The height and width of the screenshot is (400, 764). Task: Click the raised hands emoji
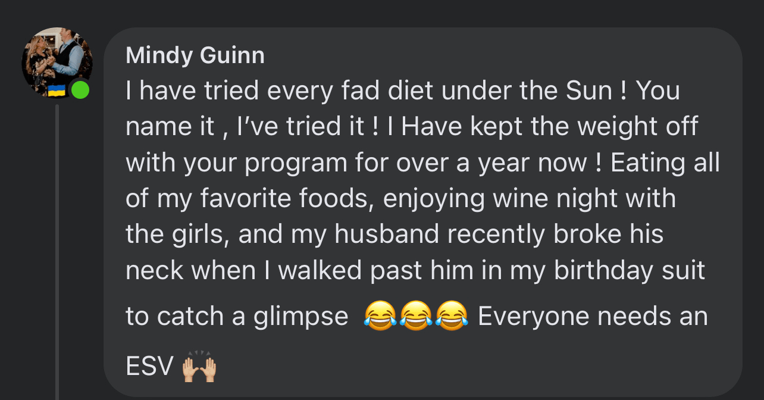coord(199,368)
